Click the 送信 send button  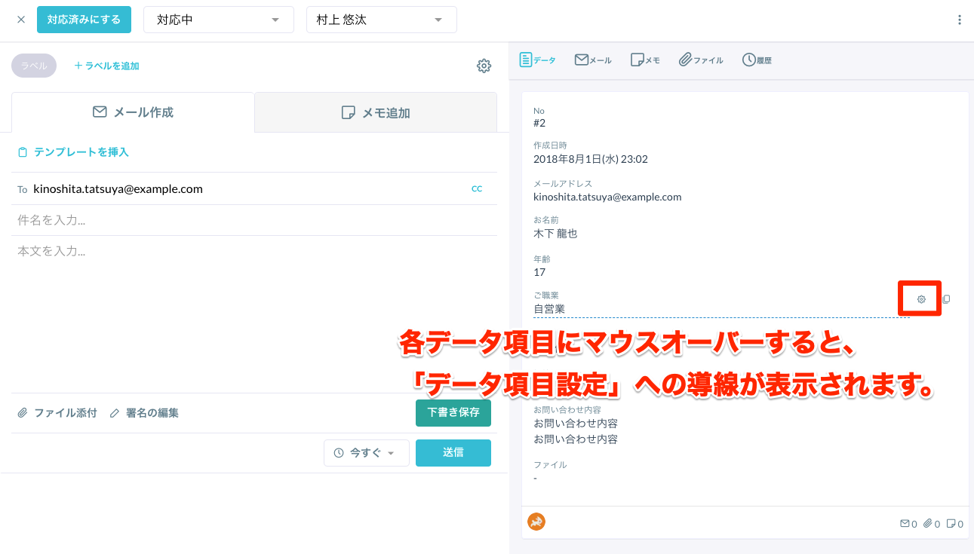[x=453, y=453]
